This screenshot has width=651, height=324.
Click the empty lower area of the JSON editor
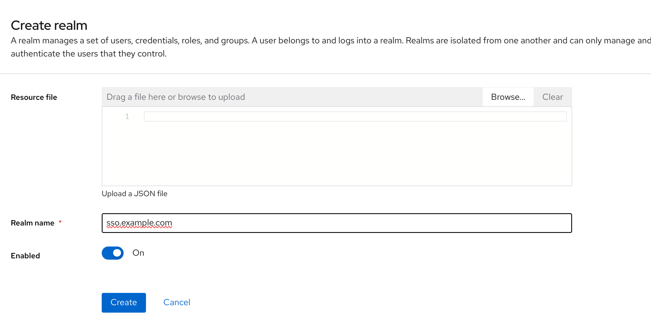(336, 158)
